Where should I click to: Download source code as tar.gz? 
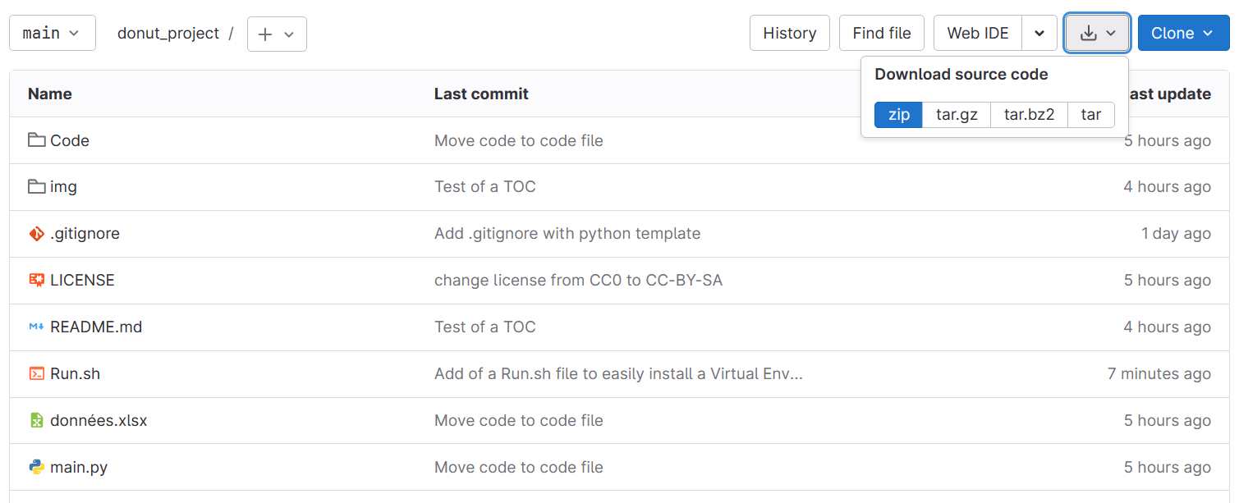(957, 115)
